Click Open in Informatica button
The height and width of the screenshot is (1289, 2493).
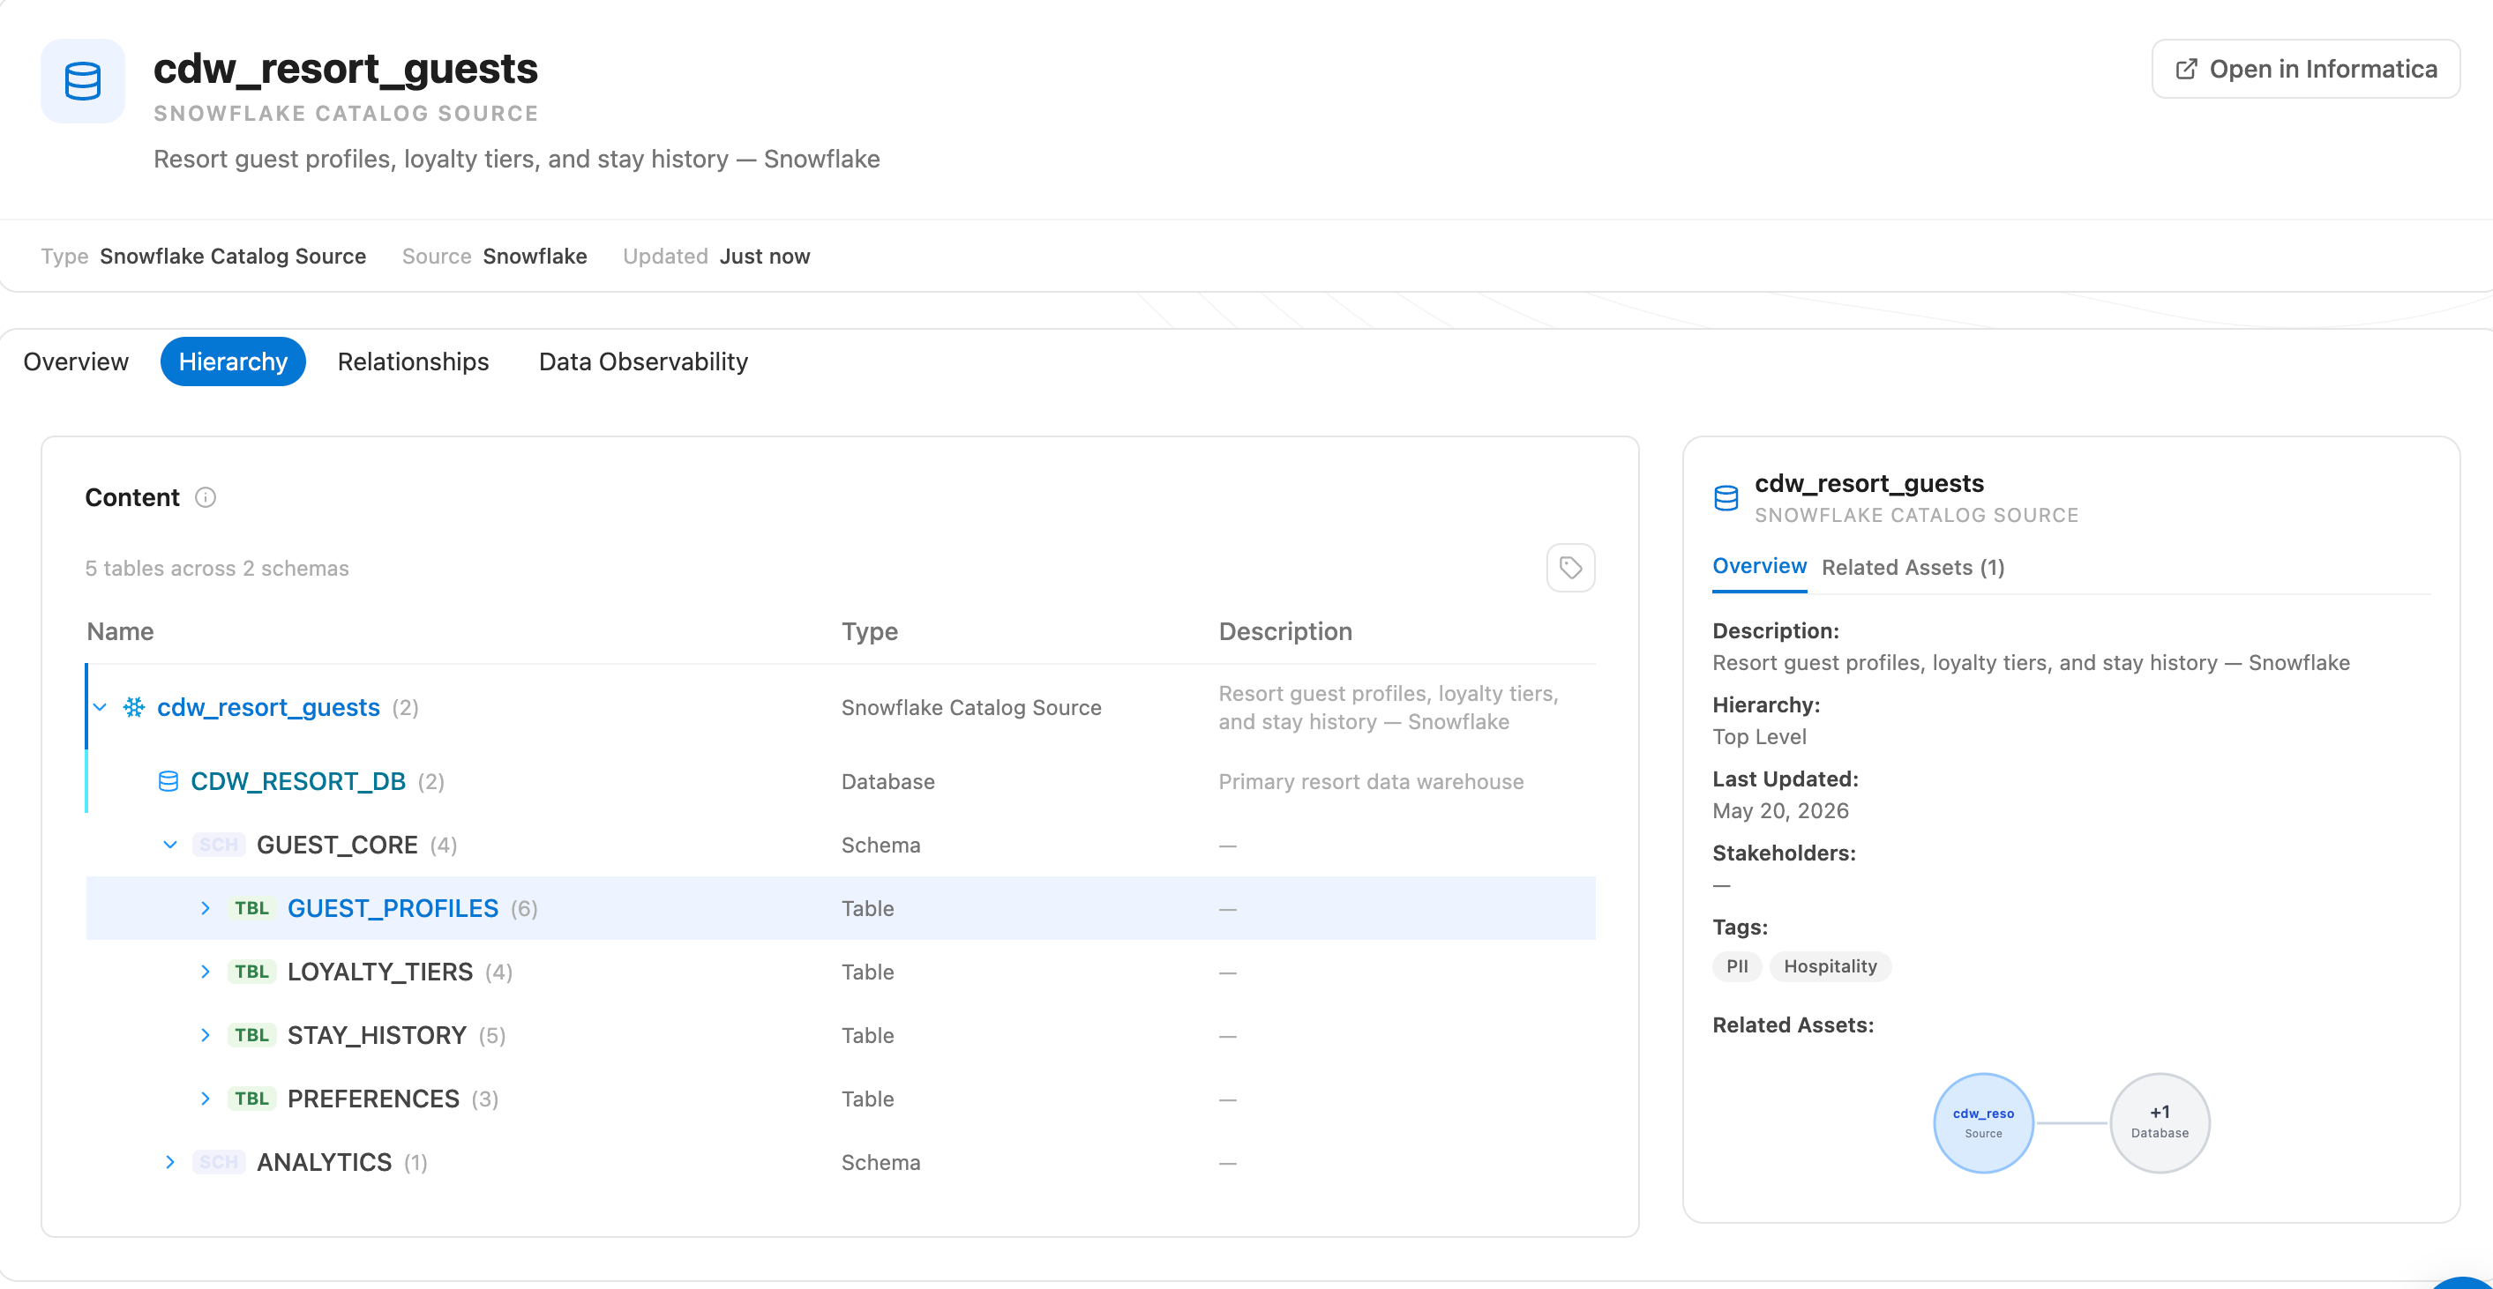2305,69
